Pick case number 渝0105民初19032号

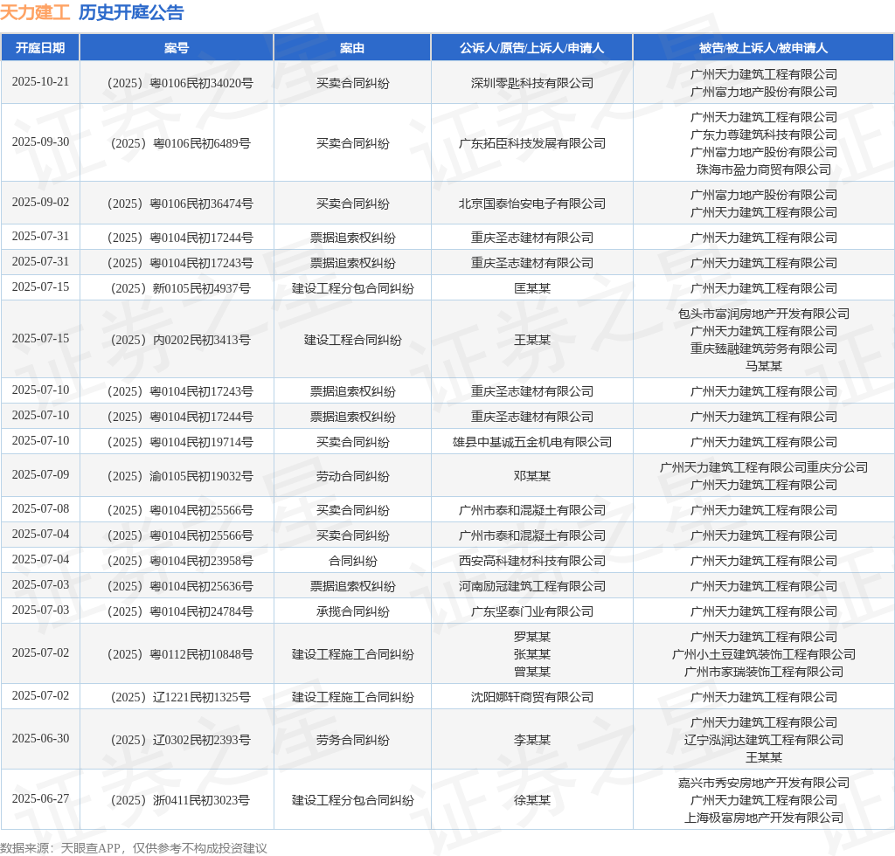click(180, 476)
